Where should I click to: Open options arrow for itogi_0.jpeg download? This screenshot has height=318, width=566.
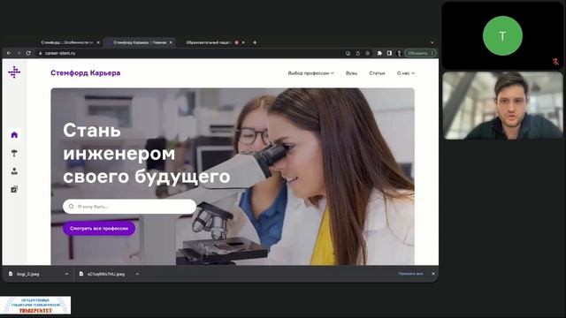(x=66, y=274)
